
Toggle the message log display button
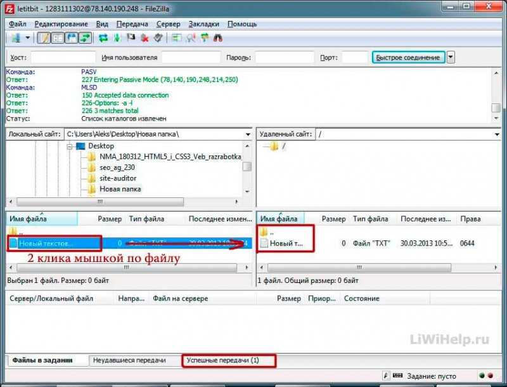click(x=44, y=38)
